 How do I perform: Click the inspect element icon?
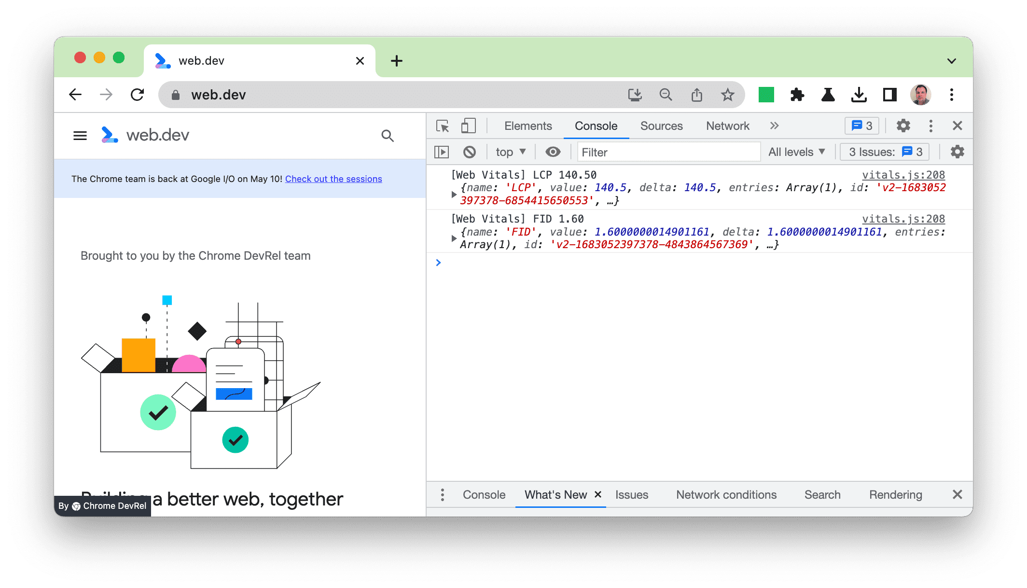[442, 126]
